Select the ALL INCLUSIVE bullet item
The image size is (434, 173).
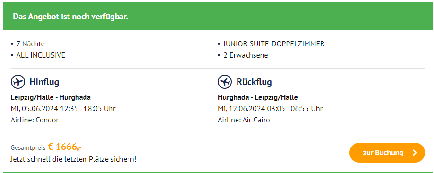38,55
